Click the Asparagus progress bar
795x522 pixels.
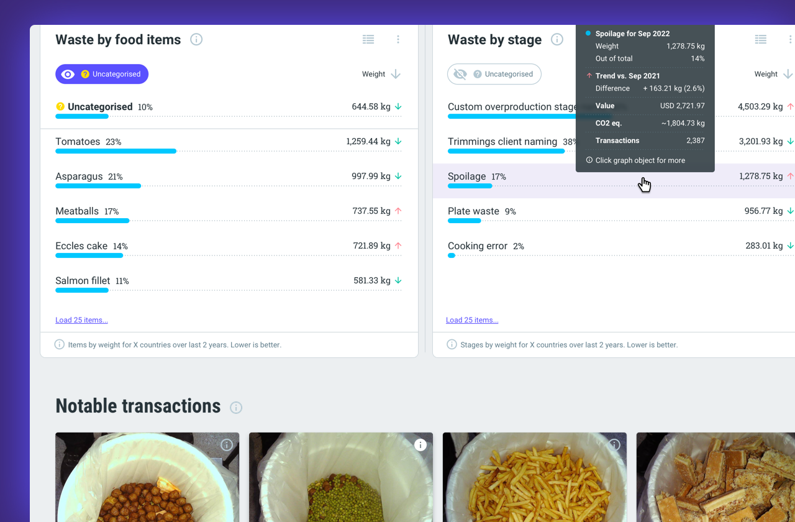pos(98,186)
